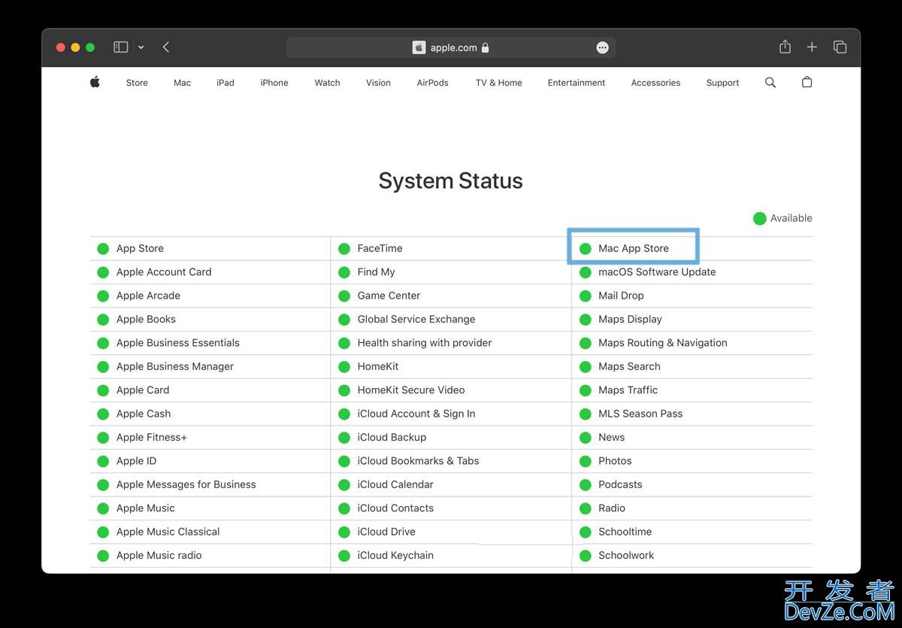Open the iPad menu item
The height and width of the screenshot is (628, 902).
[x=225, y=83]
